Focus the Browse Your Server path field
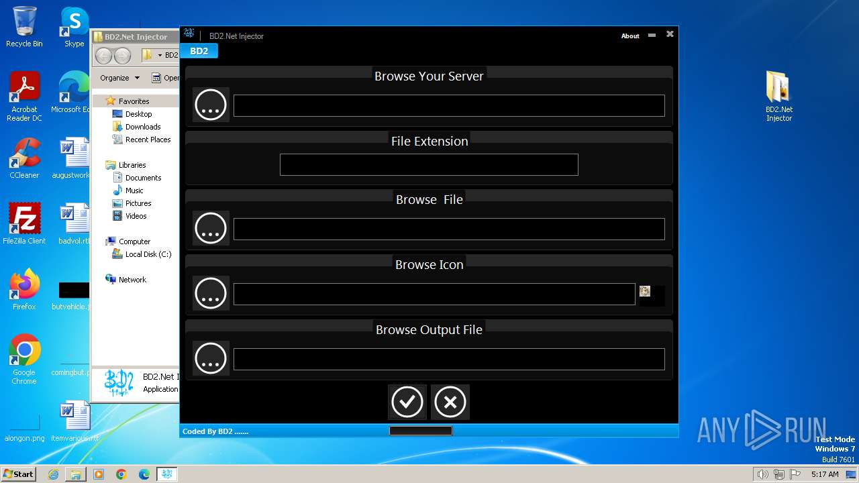 [x=449, y=105]
